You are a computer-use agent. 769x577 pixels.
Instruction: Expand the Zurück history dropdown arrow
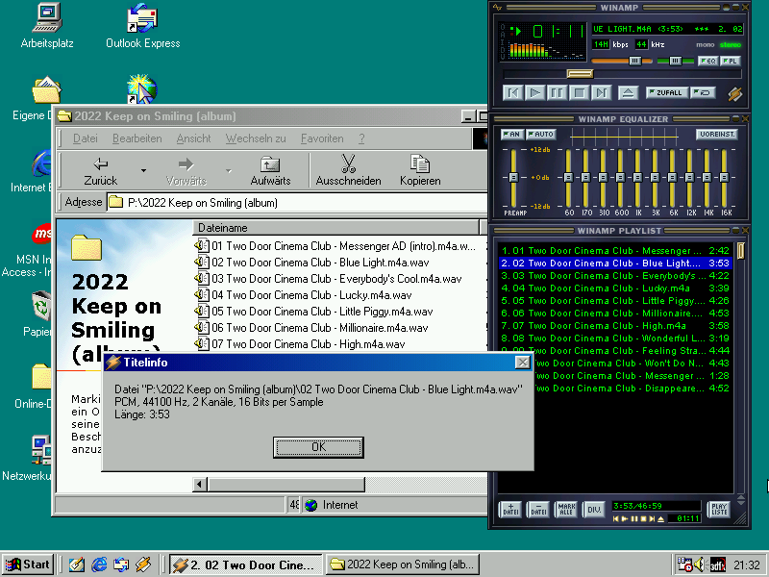point(143,171)
